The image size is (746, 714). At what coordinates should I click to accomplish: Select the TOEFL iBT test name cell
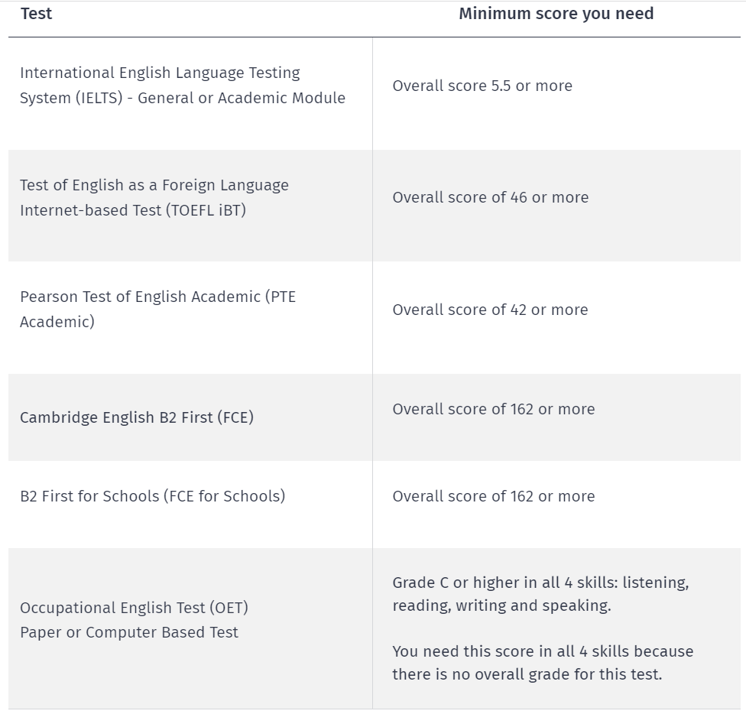pyautogui.click(x=190, y=206)
